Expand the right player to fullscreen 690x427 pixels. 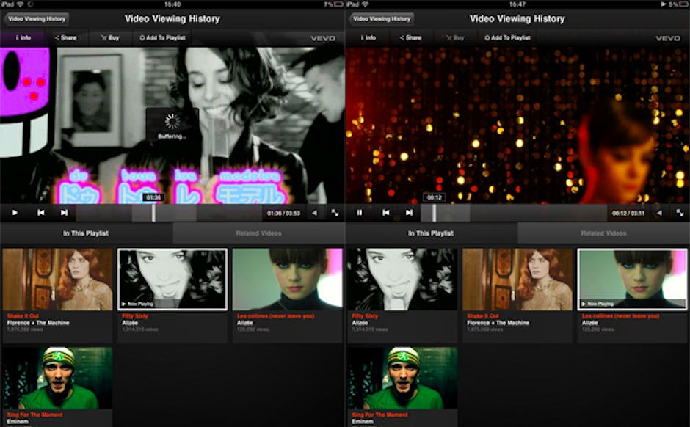pos(680,213)
